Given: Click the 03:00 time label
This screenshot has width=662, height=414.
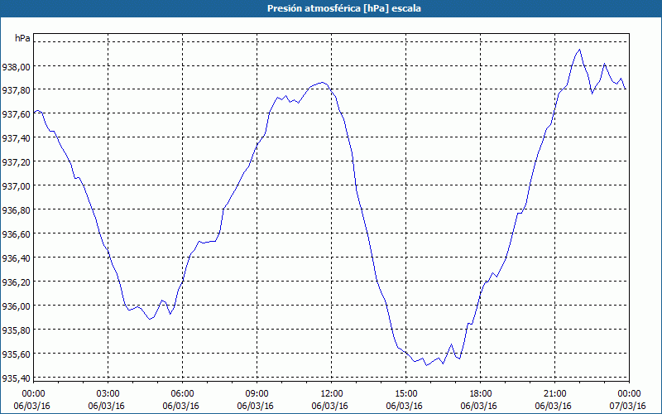Looking at the screenshot, I should 108,394.
